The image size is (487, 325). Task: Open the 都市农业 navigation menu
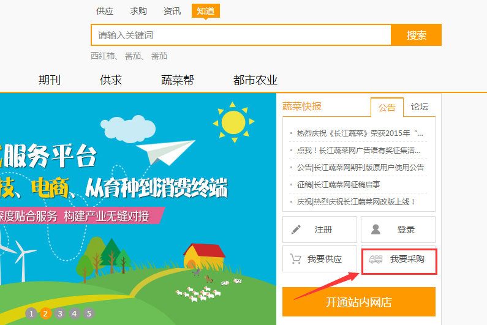coord(255,80)
